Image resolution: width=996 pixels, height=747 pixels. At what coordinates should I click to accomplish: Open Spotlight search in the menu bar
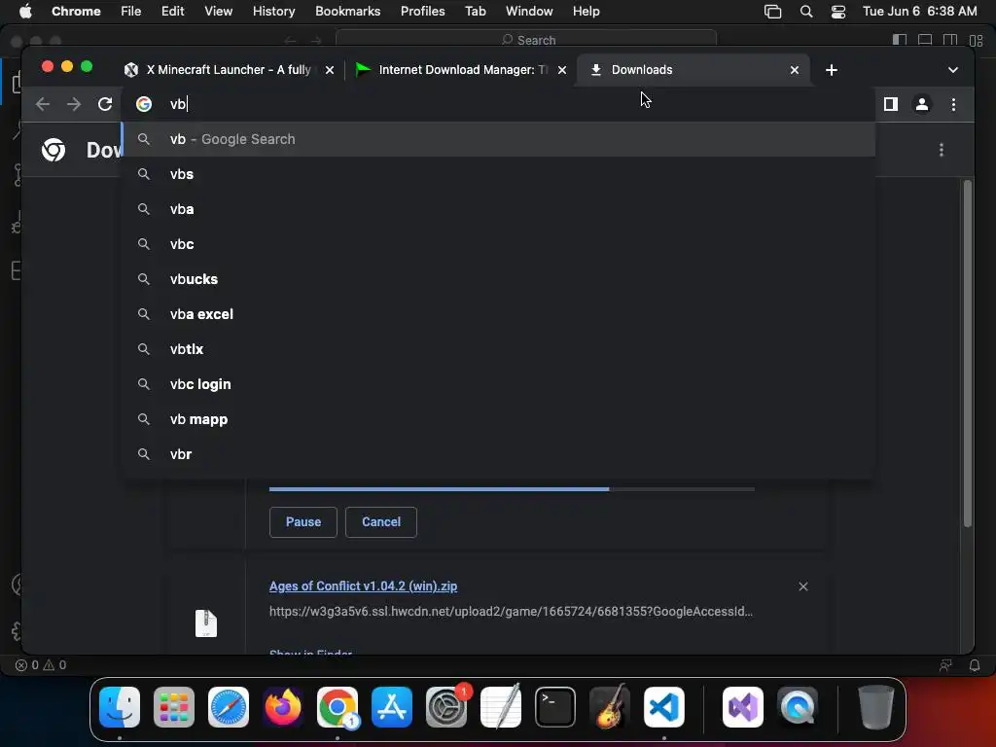(806, 12)
